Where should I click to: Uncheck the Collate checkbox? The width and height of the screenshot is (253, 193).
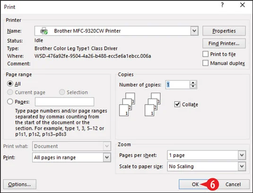click(x=177, y=104)
